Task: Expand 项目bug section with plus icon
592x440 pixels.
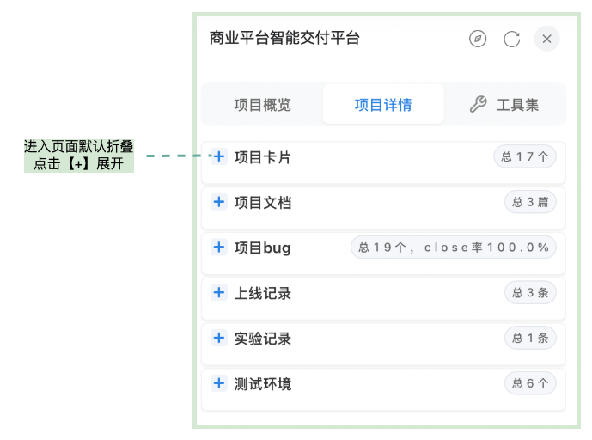Action: 219,247
